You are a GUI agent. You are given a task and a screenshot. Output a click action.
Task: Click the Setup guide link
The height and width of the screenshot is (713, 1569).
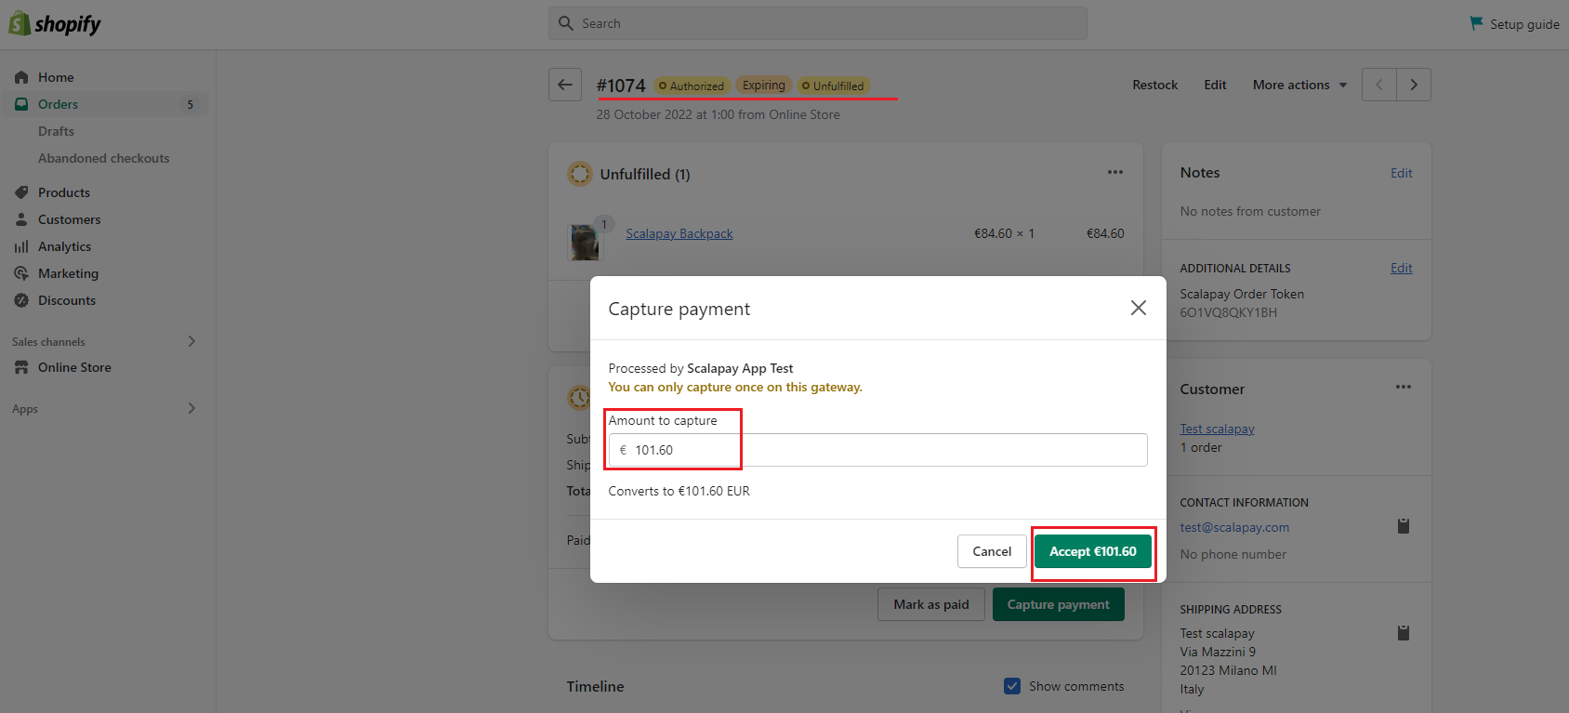click(1524, 24)
